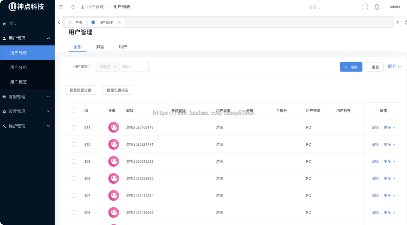The width and height of the screenshot is (407, 225).
Task: Expand filters with 展开 link
Action: [x=394, y=66]
